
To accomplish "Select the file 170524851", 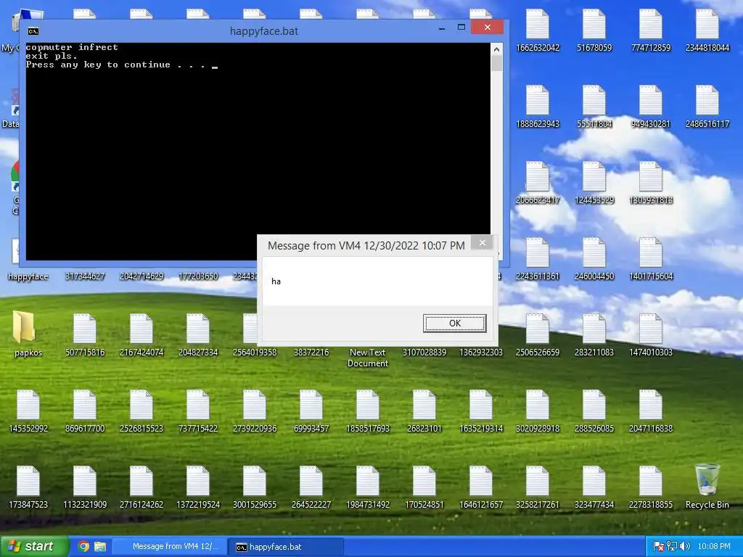I will coord(424,488).
